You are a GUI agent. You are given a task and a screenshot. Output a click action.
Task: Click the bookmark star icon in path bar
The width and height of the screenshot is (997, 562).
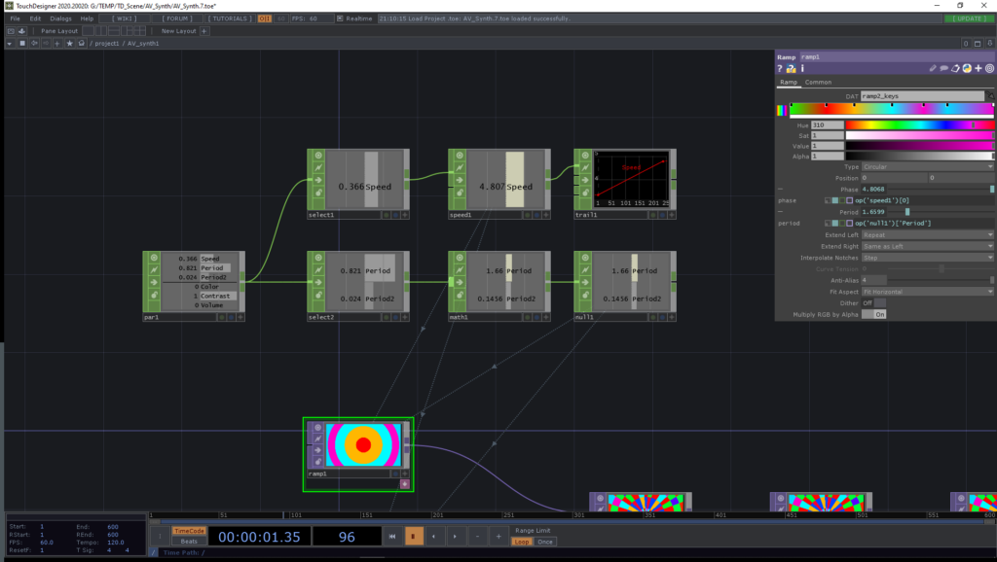click(x=69, y=44)
